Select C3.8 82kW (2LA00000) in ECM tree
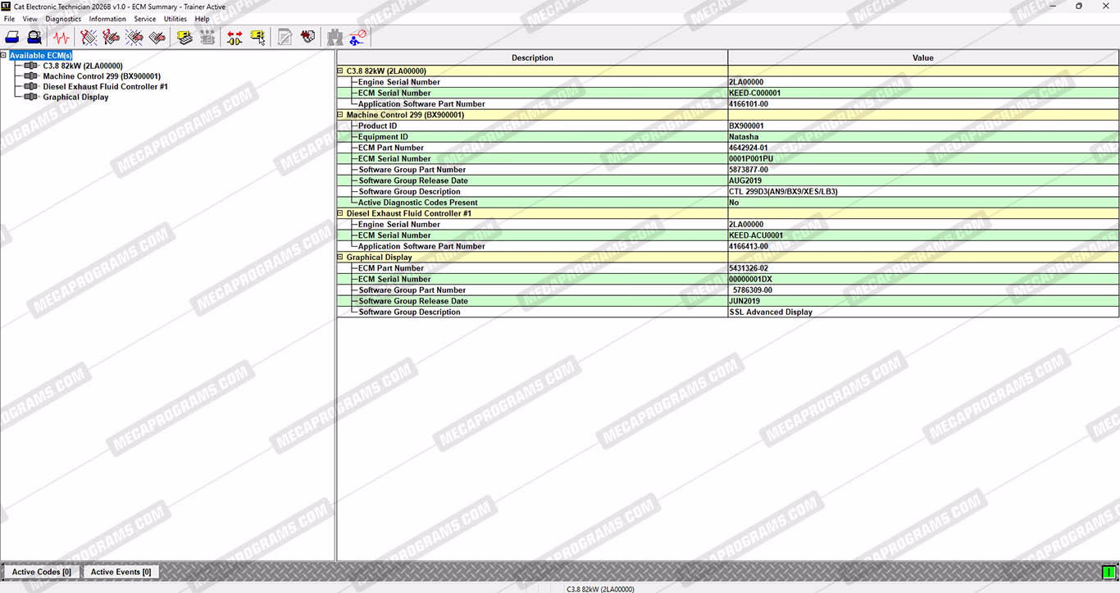This screenshot has width=1120, height=593. (83, 66)
